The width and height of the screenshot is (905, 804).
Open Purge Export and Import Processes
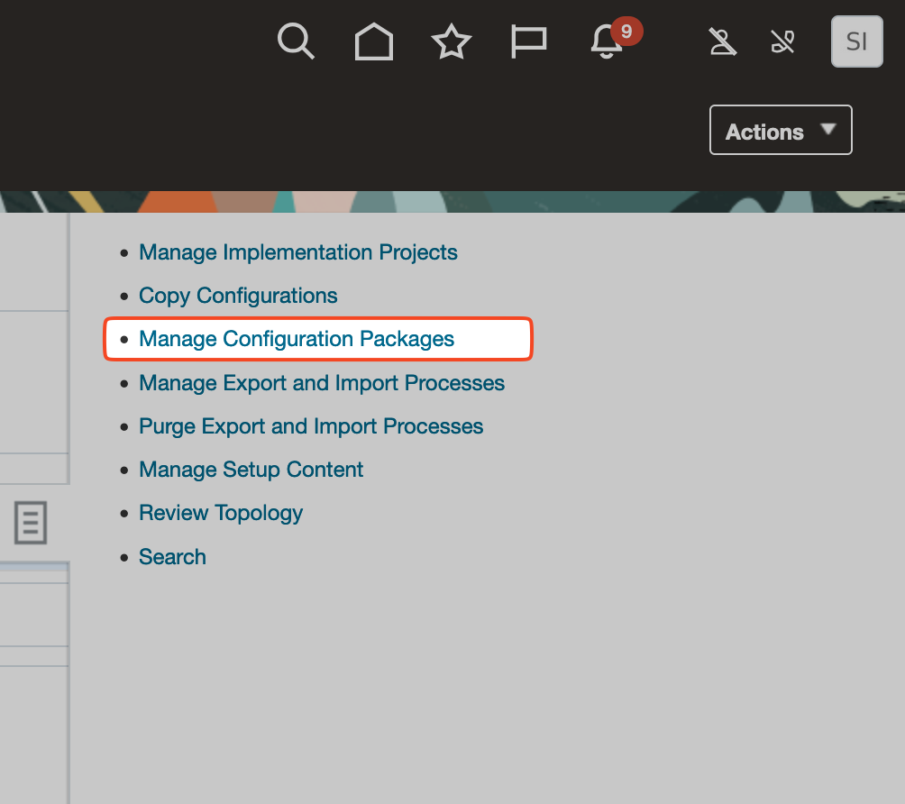(311, 426)
